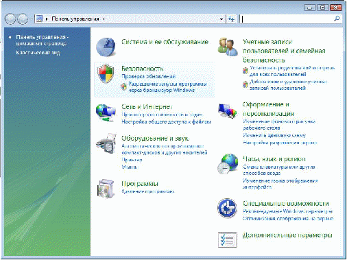Open Система и ее обслуживание heading
Viewport: 347px width, 260px height.
(165, 42)
